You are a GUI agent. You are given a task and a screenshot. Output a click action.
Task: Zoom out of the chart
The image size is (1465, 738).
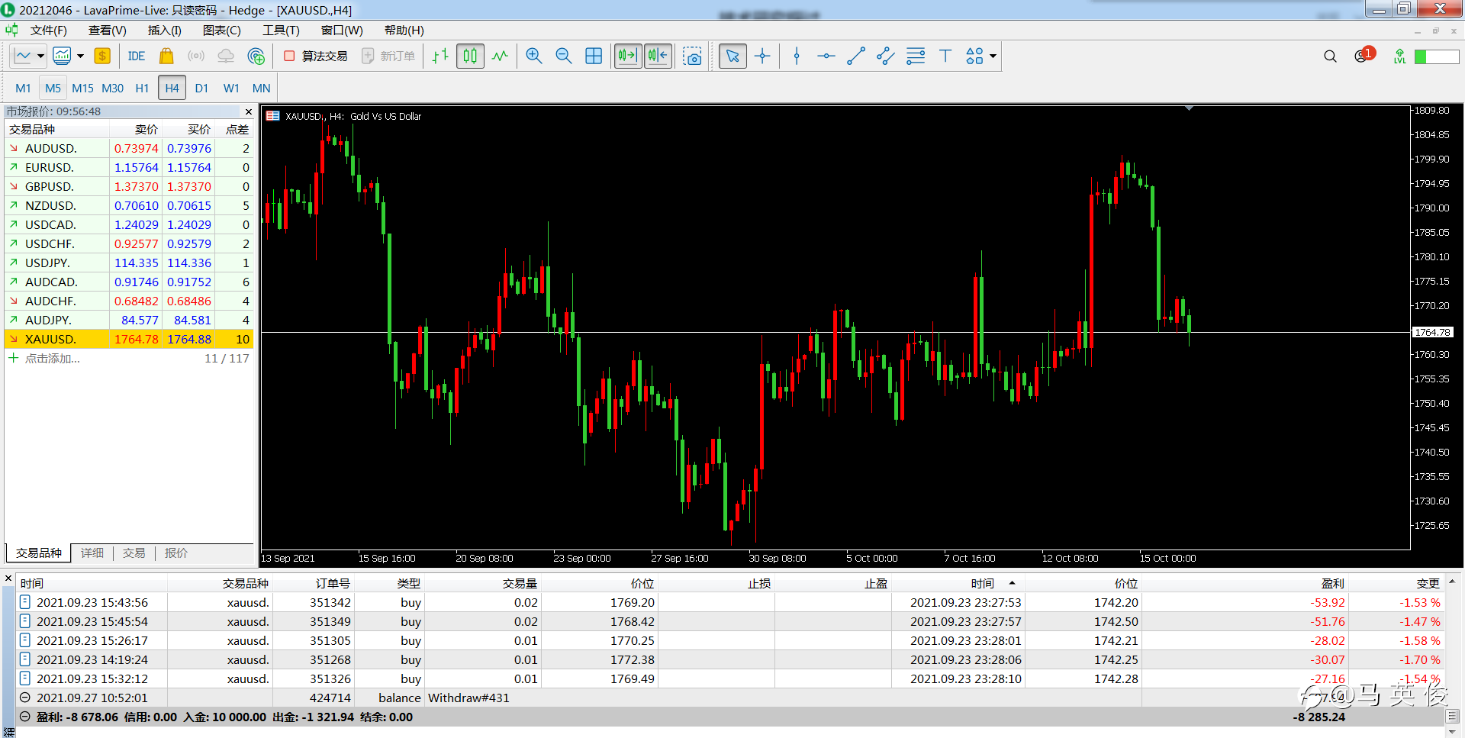tap(564, 56)
